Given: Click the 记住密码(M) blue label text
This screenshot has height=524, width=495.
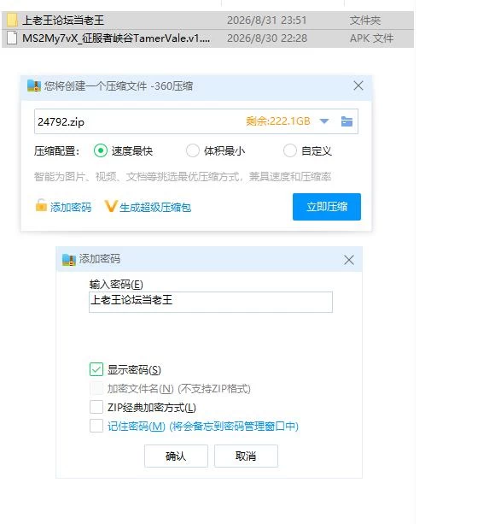Looking at the screenshot, I should (x=203, y=426).
